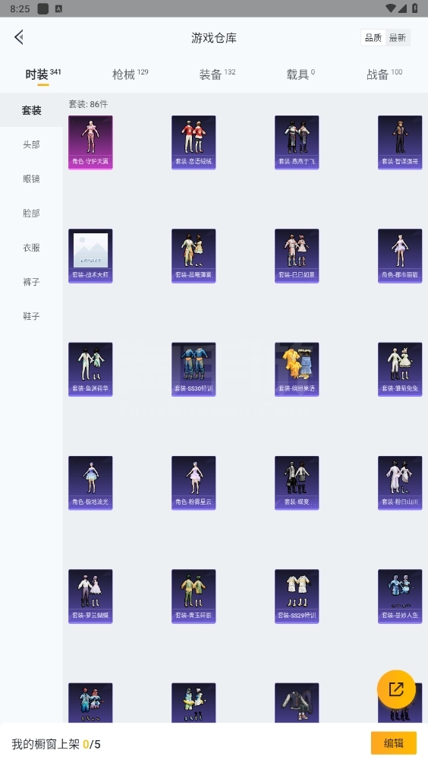The height and width of the screenshot is (763, 428).
Task: Select the 套装-SS29特训 outfit icon
Action: (297, 596)
